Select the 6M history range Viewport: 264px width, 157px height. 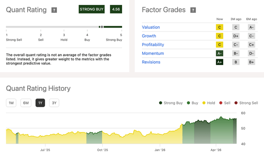(26, 103)
